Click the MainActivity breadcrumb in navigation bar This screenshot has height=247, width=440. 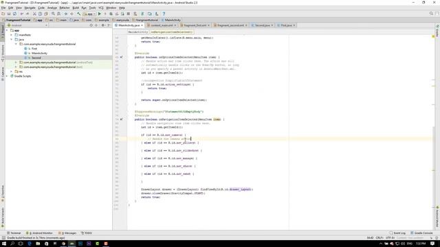tap(171, 20)
